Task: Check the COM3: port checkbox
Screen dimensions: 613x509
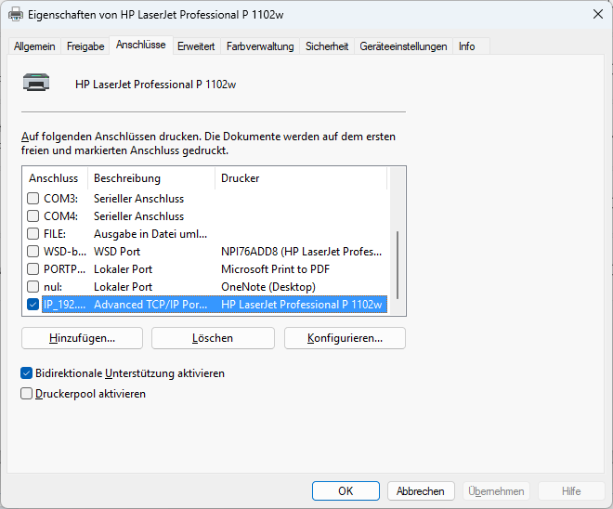Action: (33, 199)
